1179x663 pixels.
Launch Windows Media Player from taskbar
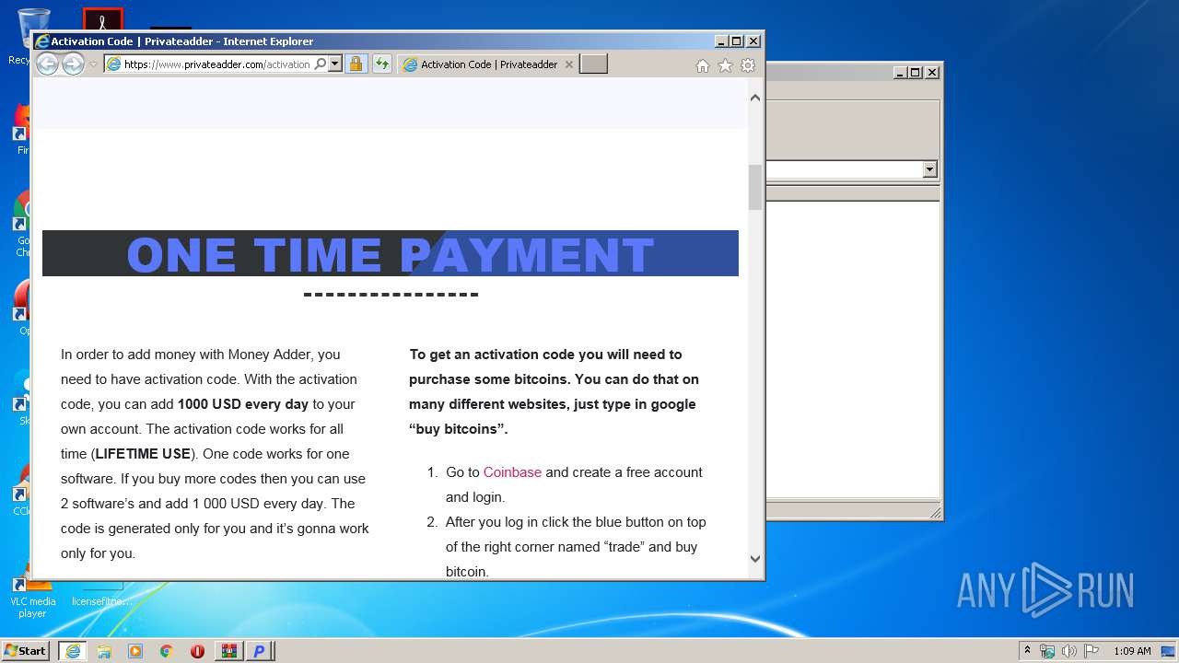(x=135, y=651)
